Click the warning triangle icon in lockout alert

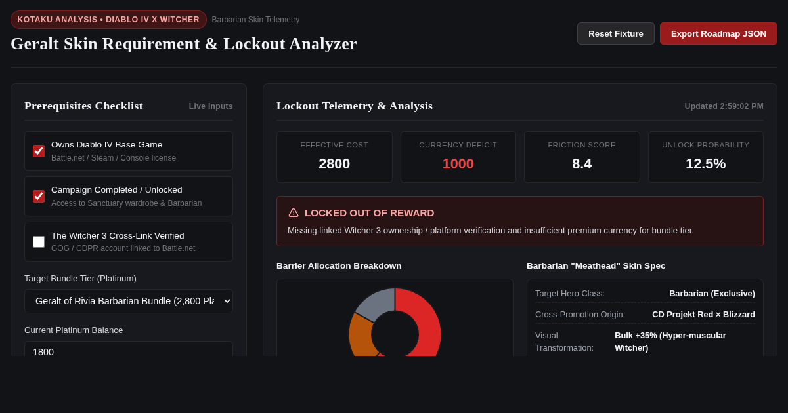[294, 212]
